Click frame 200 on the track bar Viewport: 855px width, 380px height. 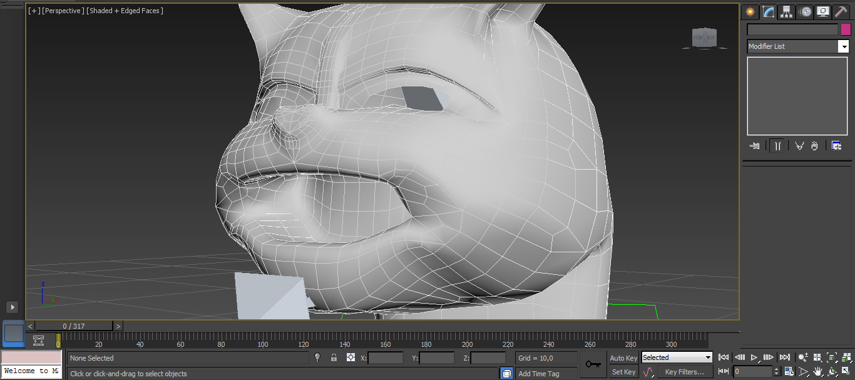[467, 344]
